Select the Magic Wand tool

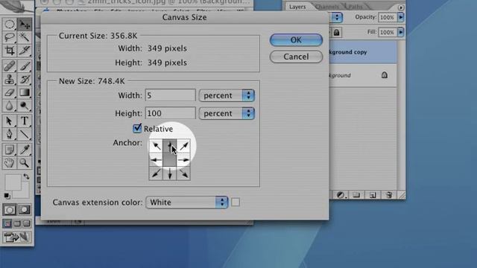[x=25, y=37]
